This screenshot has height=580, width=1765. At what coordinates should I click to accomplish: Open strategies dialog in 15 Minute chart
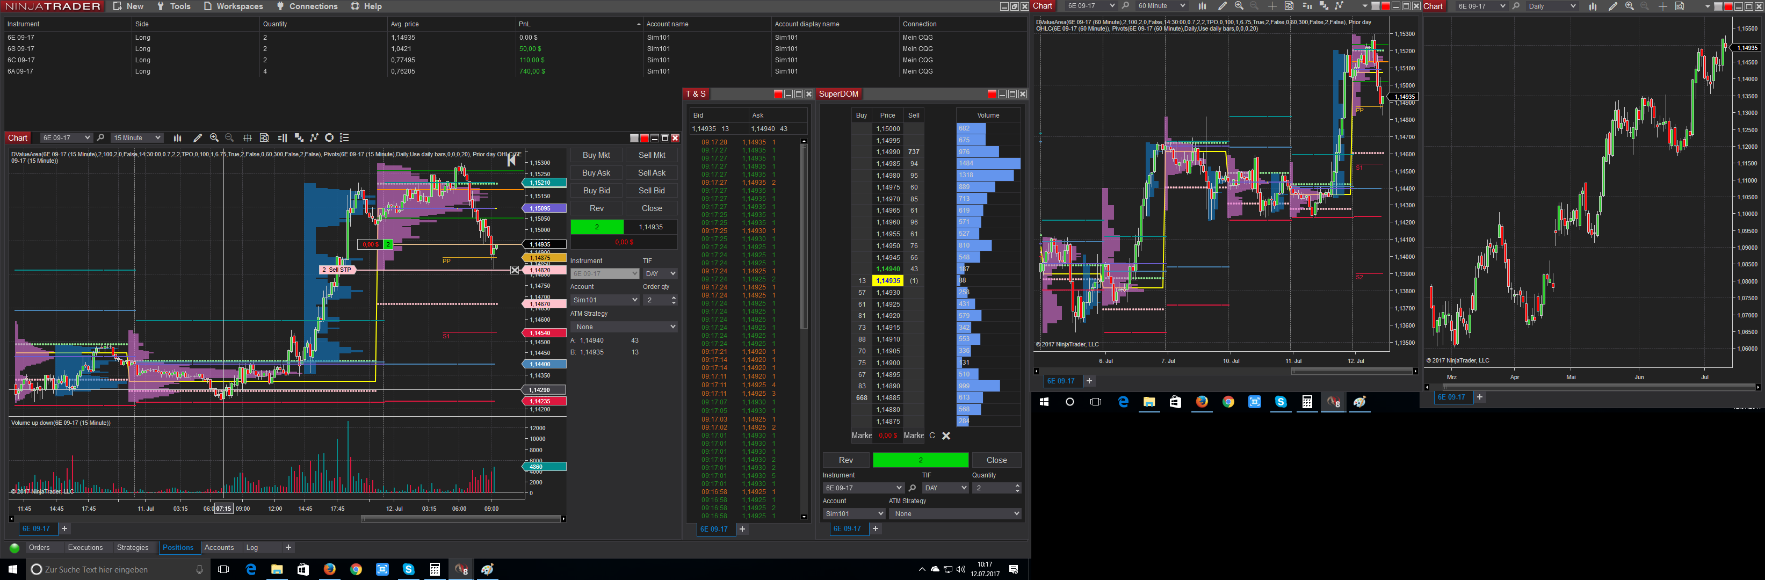[x=314, y=137]
